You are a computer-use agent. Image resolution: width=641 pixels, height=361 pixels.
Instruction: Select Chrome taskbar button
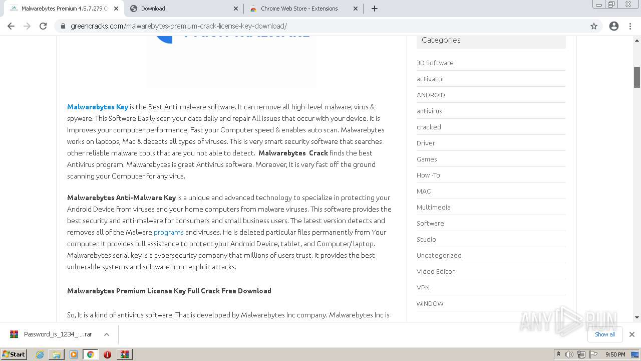(91, 354)
